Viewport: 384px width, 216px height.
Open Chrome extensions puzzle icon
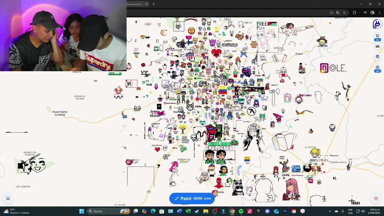pos(354,13)
